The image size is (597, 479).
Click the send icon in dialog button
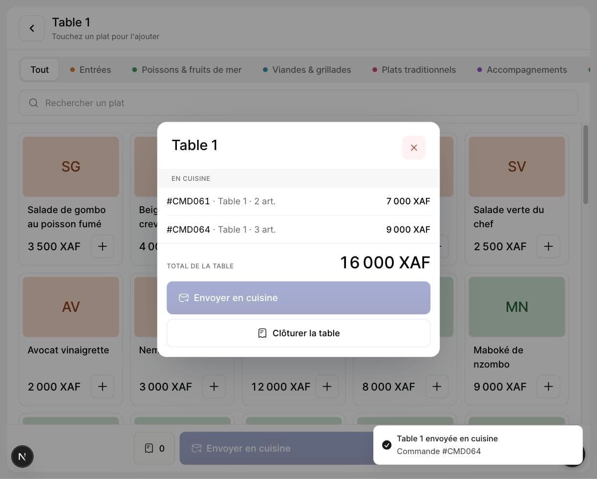tap(184, 298)
